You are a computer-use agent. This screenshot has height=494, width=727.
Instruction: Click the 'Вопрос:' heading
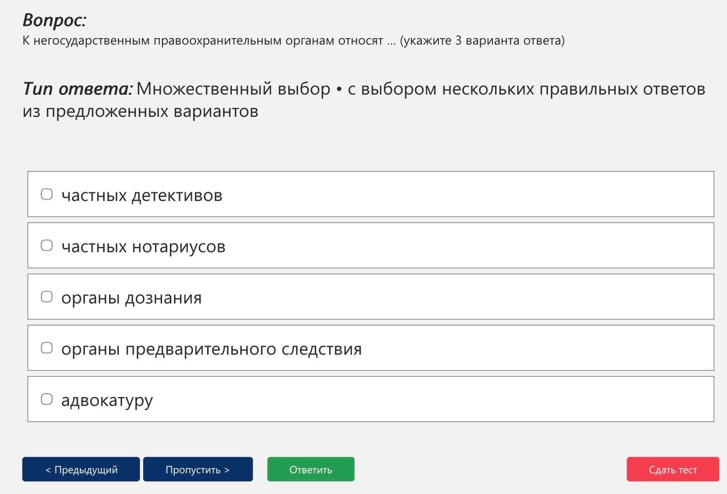(x=55, y=20)
